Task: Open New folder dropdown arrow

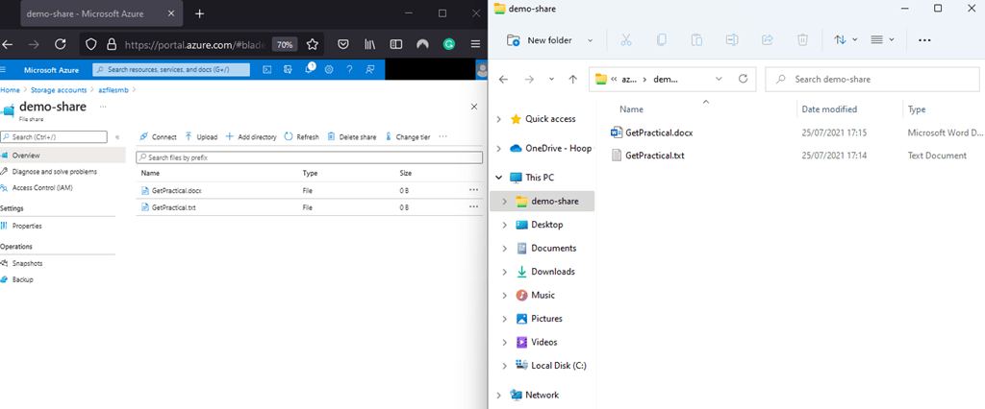Action: point(590,40)
